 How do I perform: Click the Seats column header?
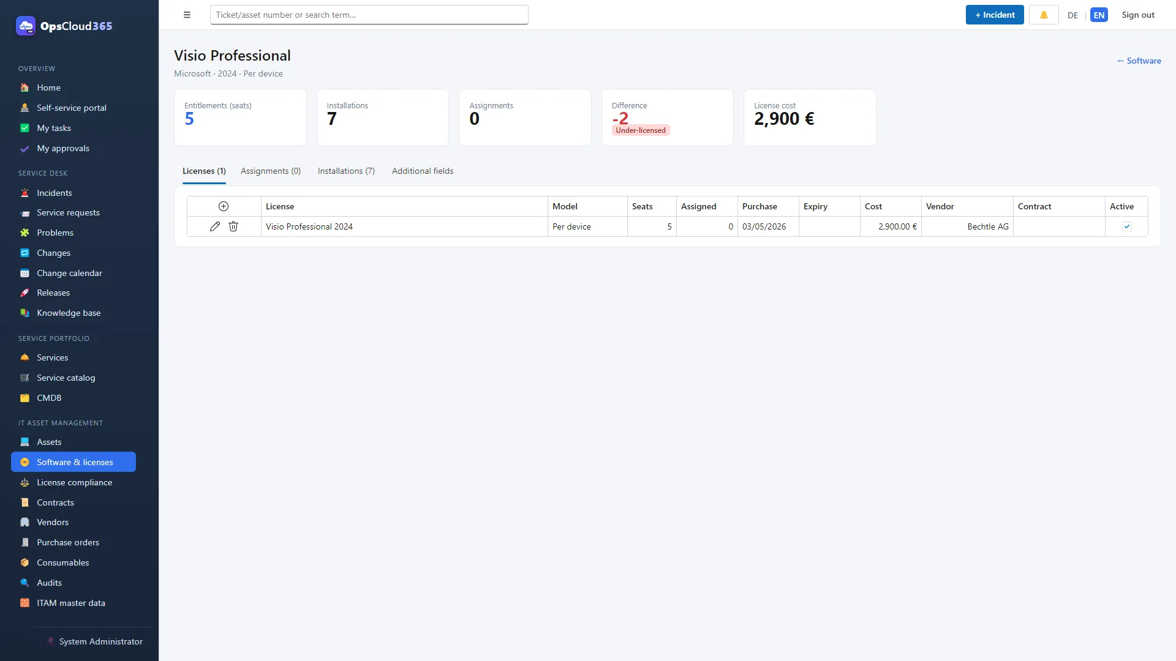[x=652, y=206]
